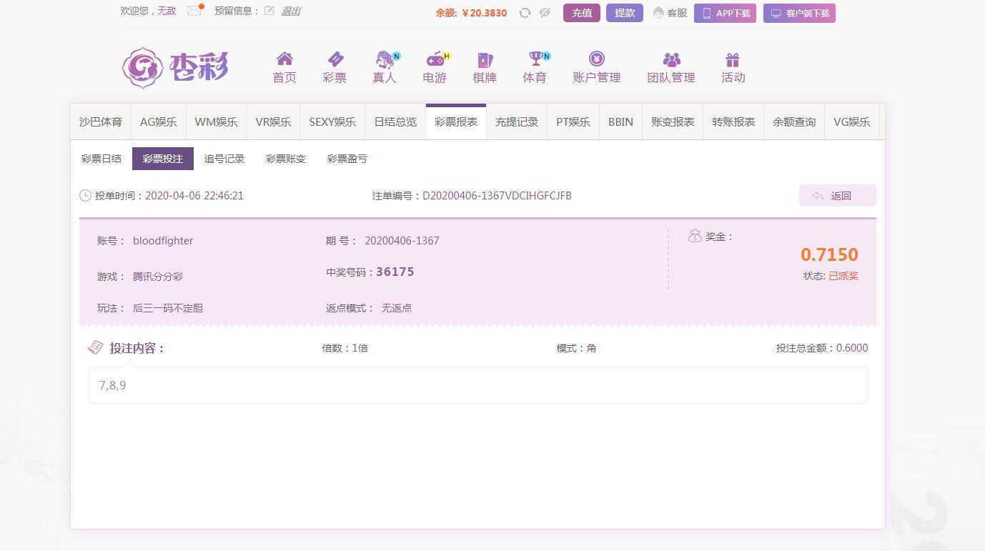Click the bet content box 7,8,9
Viewport: 985px width, 551px height.
coord(478,385)
